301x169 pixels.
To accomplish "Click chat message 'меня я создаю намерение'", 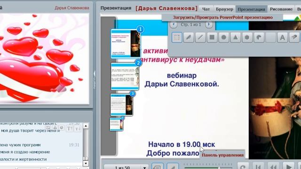I will [25, 152].
